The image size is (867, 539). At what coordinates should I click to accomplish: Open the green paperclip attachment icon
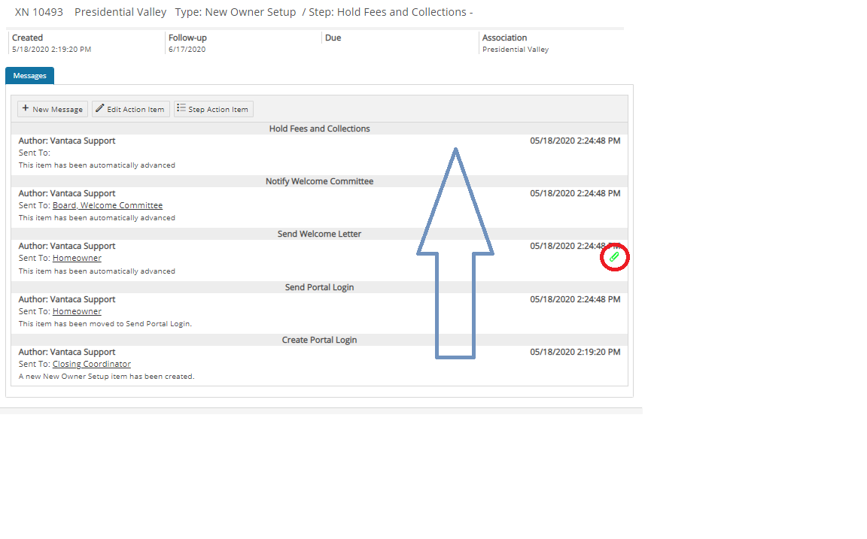614,258
